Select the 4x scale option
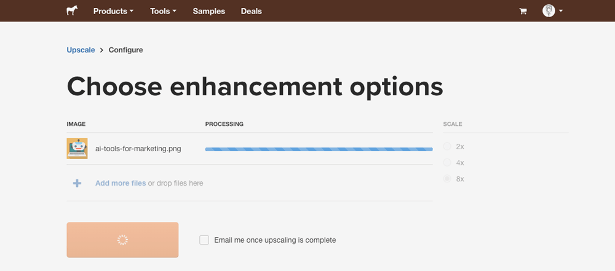Viewport: 615px width, 271px height. 447,163
